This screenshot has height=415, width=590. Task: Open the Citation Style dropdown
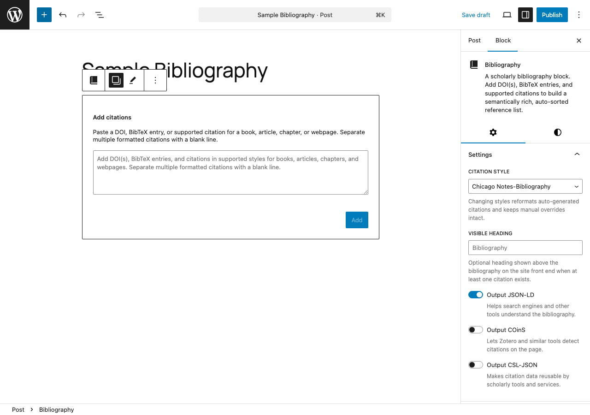[x=525, y=186]
